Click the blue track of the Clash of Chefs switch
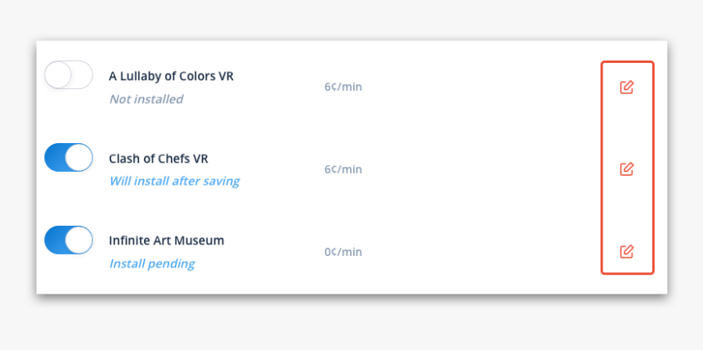The height and width of the screenshot is (350, 703). pos(56,157)
